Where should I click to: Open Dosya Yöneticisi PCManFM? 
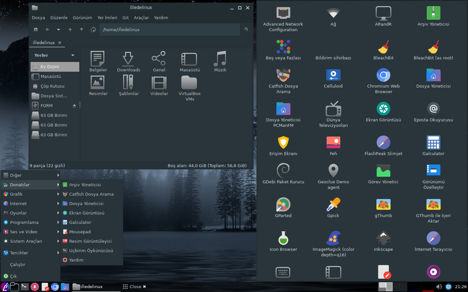click(x=283, y=115)
